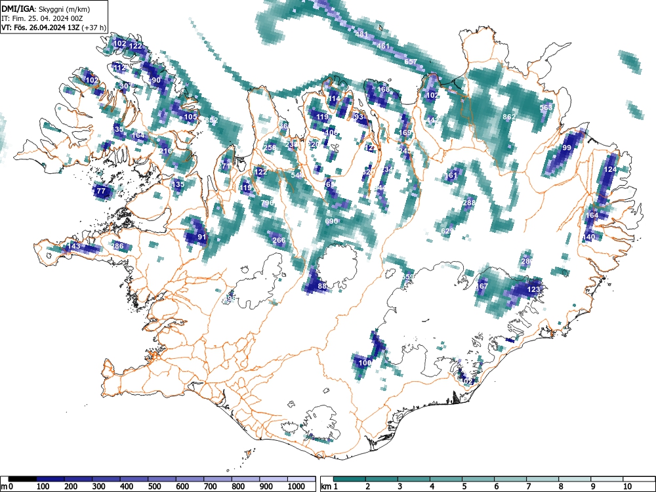Click the 1000 label in the meter legend
The width and height of the screenshot is (656, 492).
(x=295, y=487)
